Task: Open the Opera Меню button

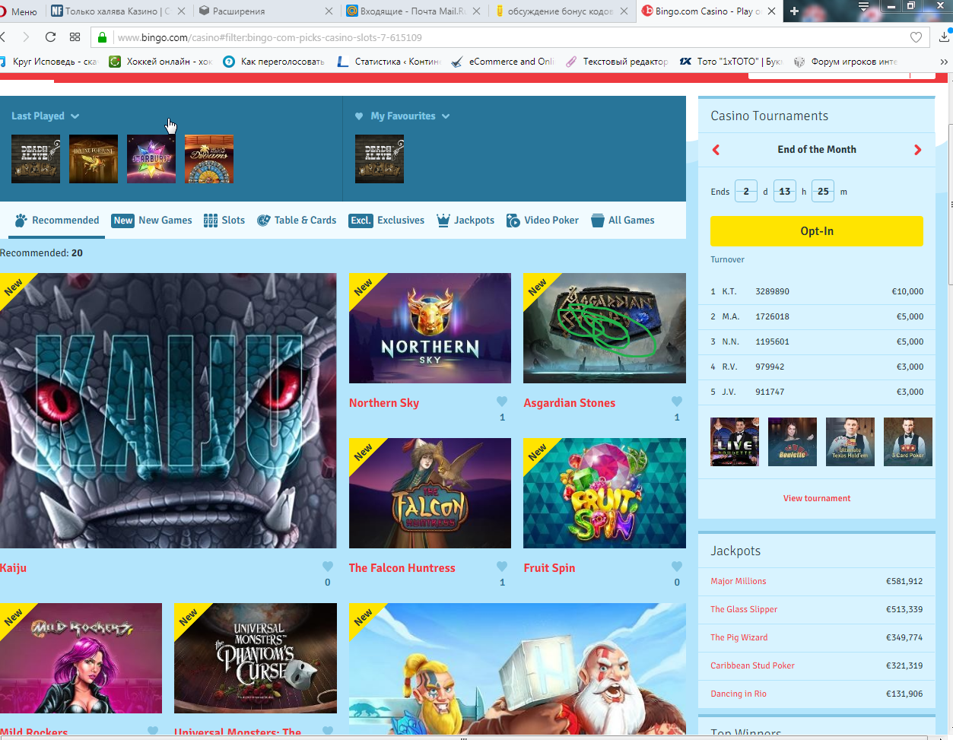Action: pyautogui.click(x=19, y=11)
